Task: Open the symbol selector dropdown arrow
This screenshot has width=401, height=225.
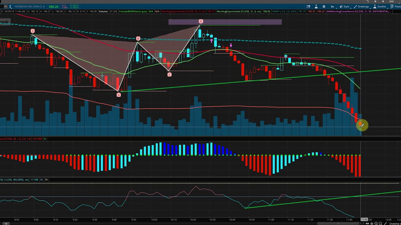Action: coord(6,7)
